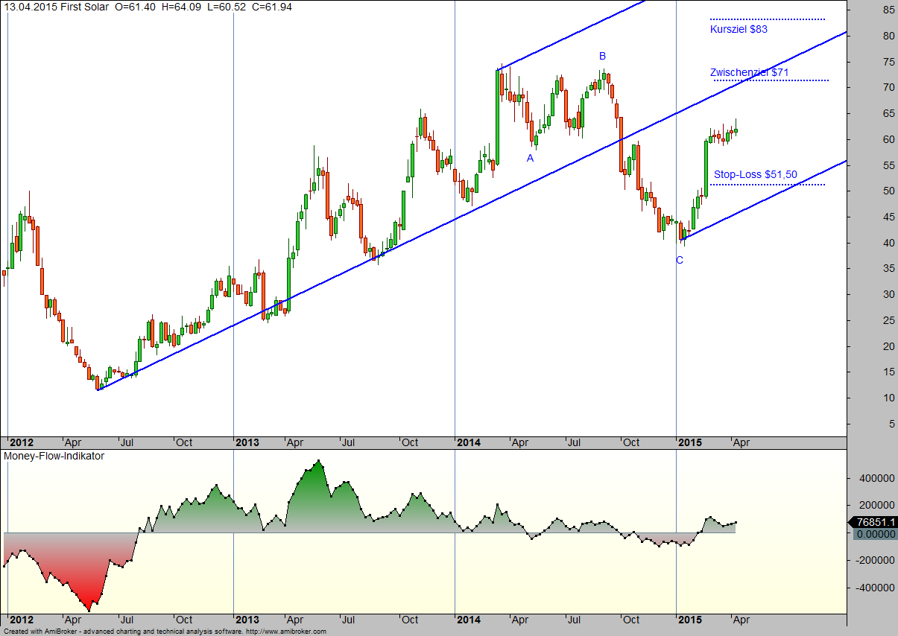
Task: Click the 2015 label on the price chart time axis
Action: [690, 442]
